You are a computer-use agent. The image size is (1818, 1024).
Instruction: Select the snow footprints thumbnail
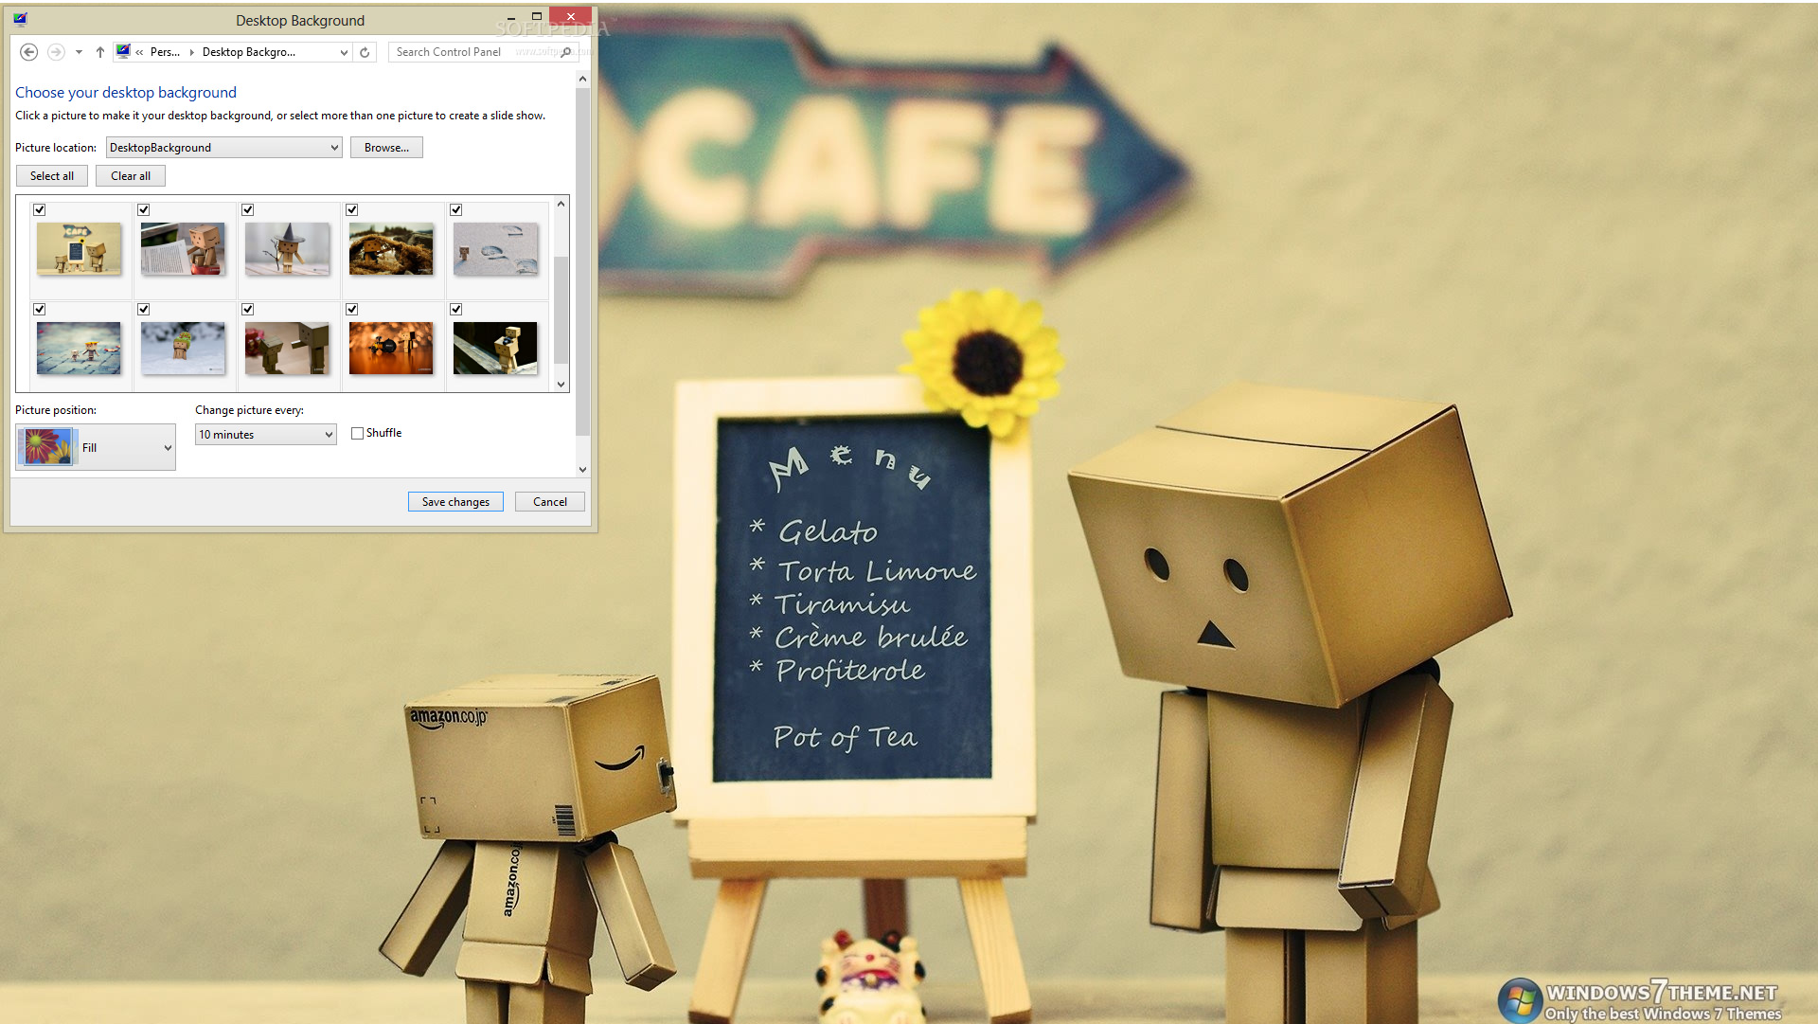point(495,249)
